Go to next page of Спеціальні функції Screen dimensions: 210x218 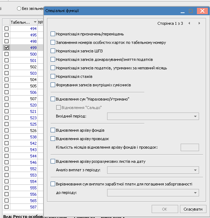pyautogui.click(x=199, y=23)
